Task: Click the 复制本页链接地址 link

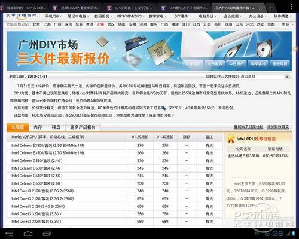Action: click(249, 127)
